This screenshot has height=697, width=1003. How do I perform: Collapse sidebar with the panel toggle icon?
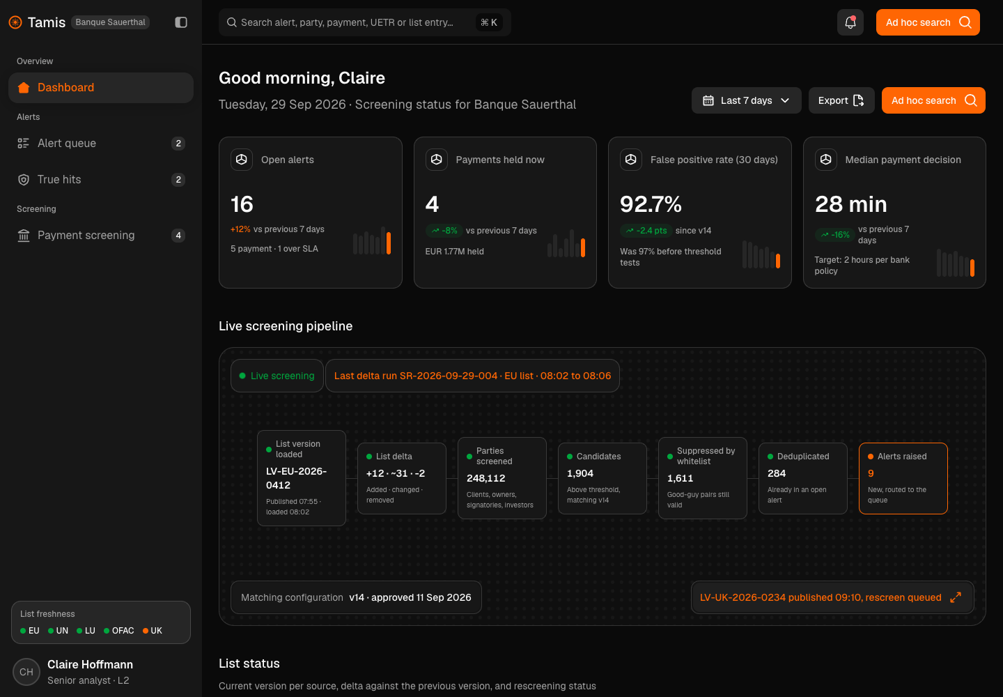pyautogui.click(x=181, y=22)
